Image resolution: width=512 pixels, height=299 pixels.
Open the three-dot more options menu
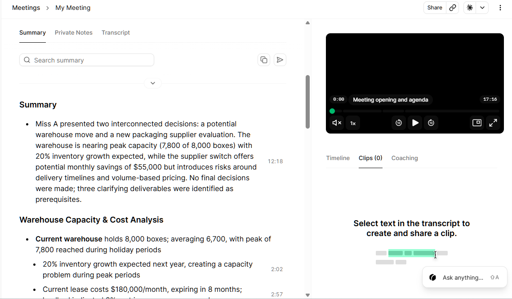click(x=500, y=8)
